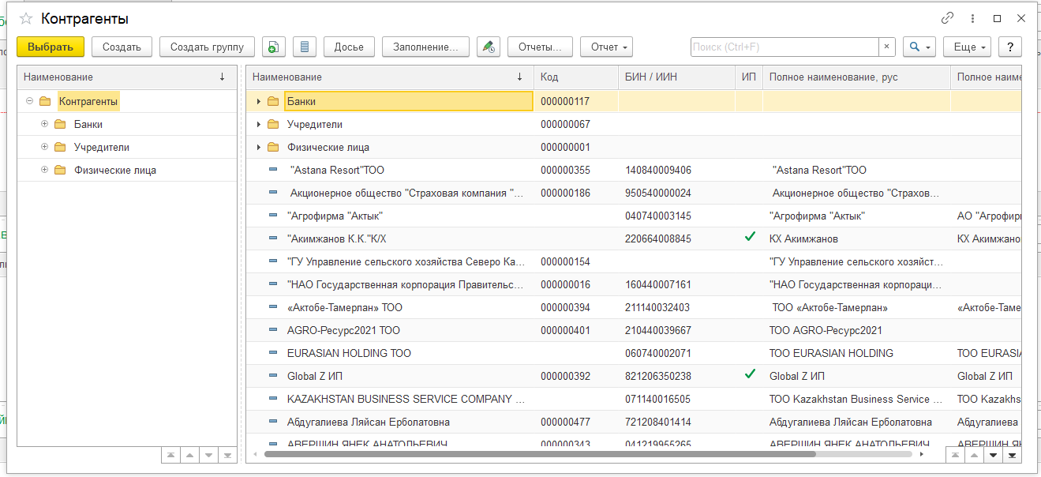Jump to tree end in left panel
This screenshot has width=1041, height=477.
click(x=227, y=455)
